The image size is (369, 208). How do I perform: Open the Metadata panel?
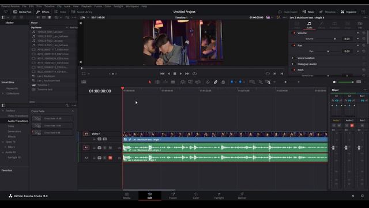(x=327, y=12)
